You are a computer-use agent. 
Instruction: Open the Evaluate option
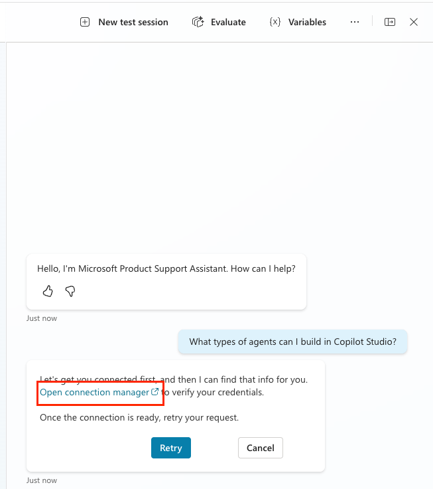tap(219, 22)
